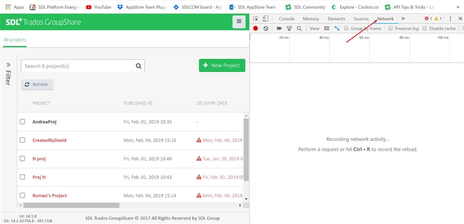Image resolution: width=464 pixels, height=224 pixels.
Task: Open DevTools three-dot customize menu
Action: [450, 19]
